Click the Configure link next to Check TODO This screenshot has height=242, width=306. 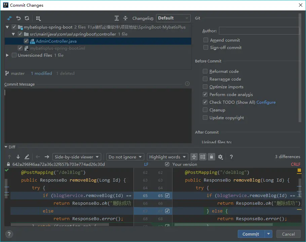pos(266,102)
